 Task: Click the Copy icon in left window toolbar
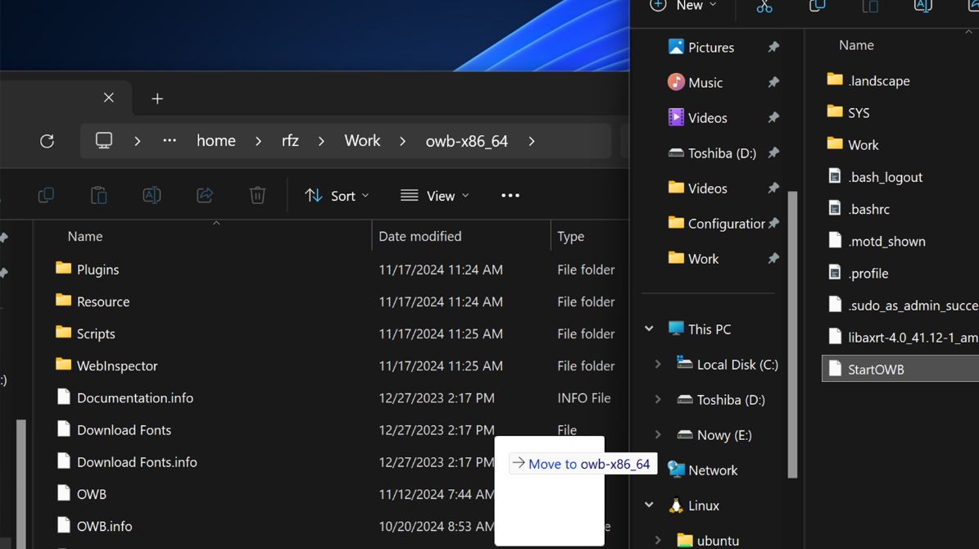click(x=46, y=196)
